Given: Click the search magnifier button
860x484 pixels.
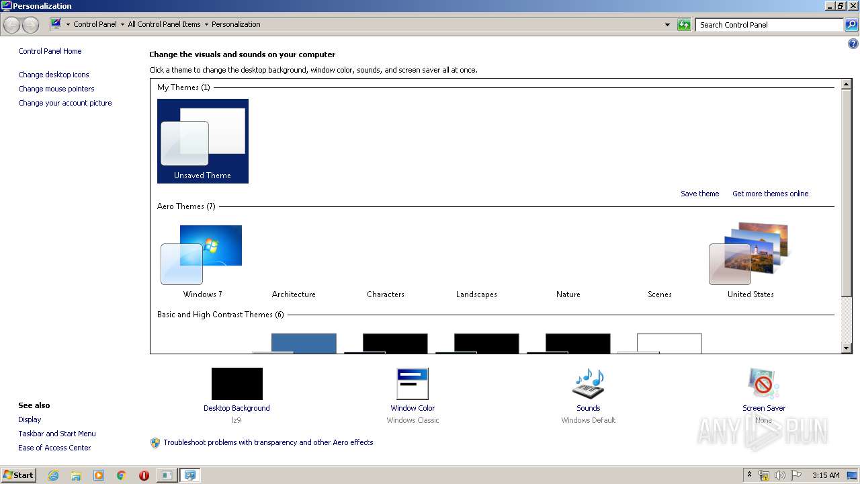Looking at the screenshot, I should [851, 25].
